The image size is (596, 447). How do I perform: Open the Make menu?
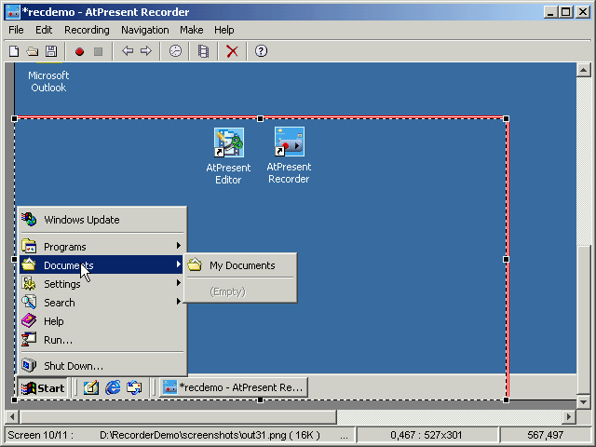point(192,30)
